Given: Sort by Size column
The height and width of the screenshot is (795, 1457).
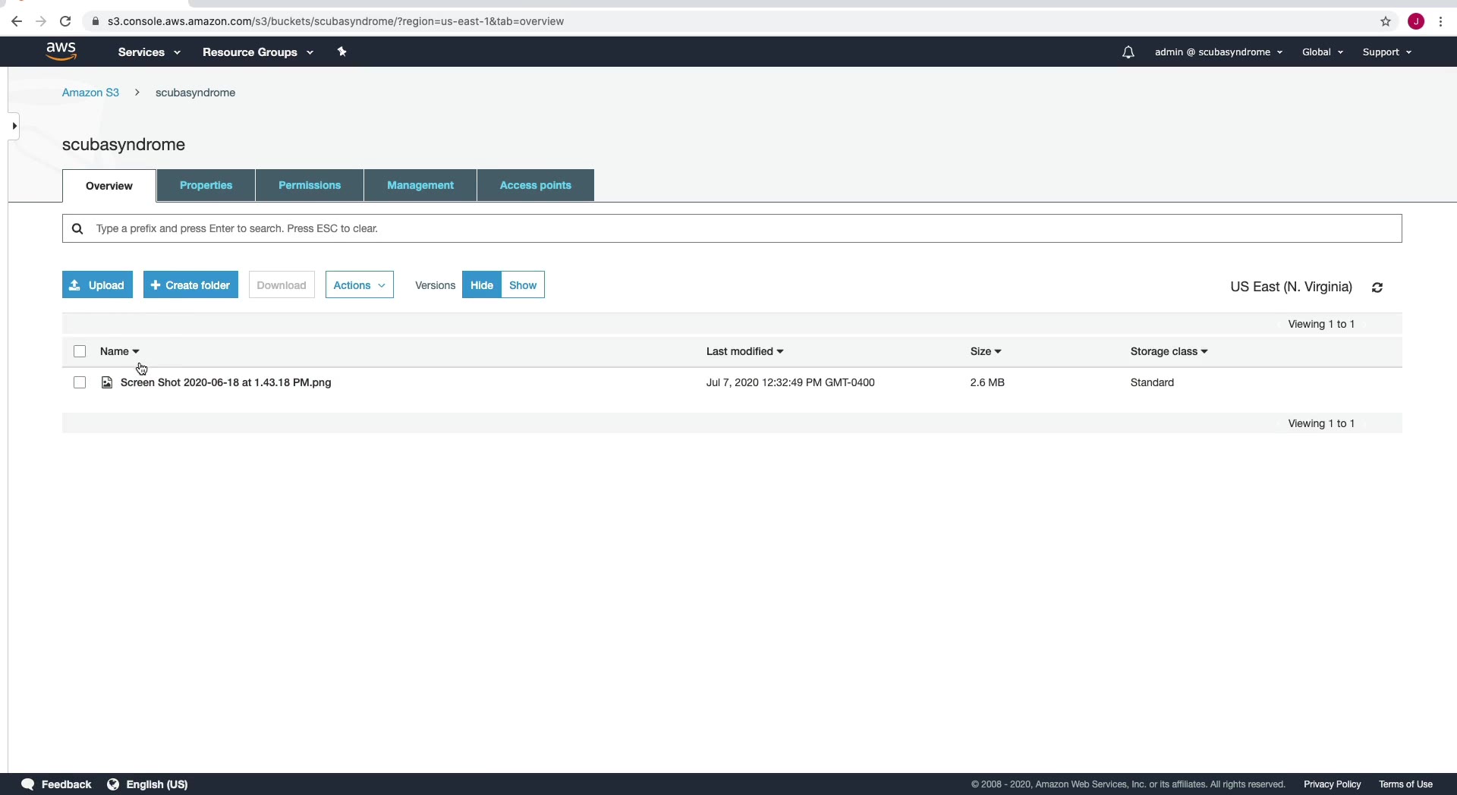Looking at the screenshot, I should 985,351.
